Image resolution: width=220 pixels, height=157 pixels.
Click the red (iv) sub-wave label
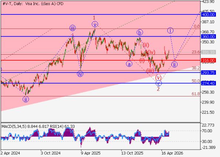[151, 52]
